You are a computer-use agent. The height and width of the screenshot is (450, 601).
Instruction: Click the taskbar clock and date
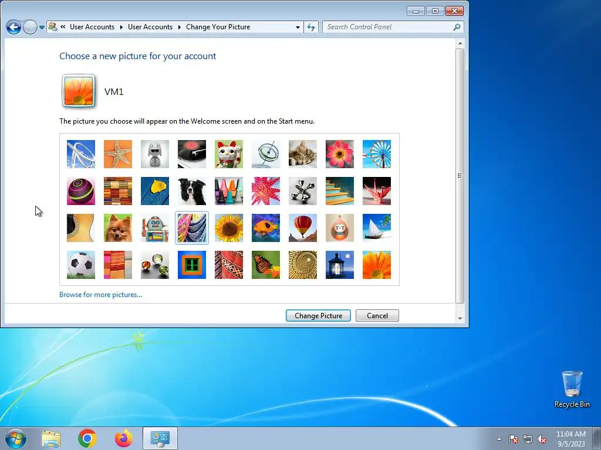(x=571, y=438)
